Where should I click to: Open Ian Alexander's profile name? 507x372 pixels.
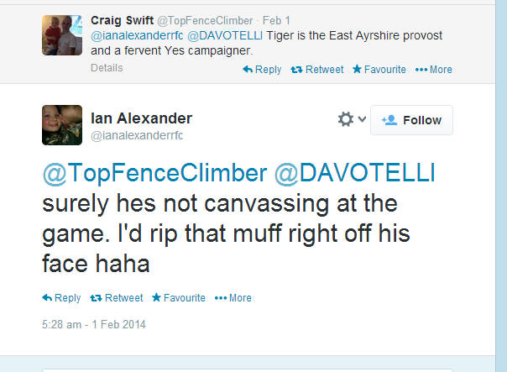[141, 118]
